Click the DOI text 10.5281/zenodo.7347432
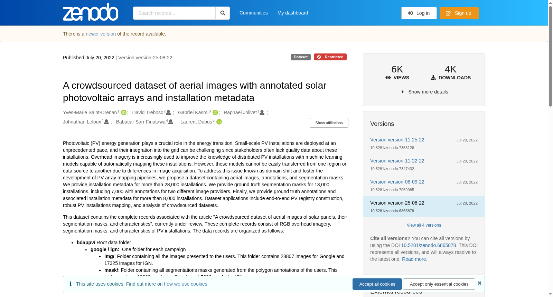The height and width of the screenshot is (297, 553). [392, 169]
